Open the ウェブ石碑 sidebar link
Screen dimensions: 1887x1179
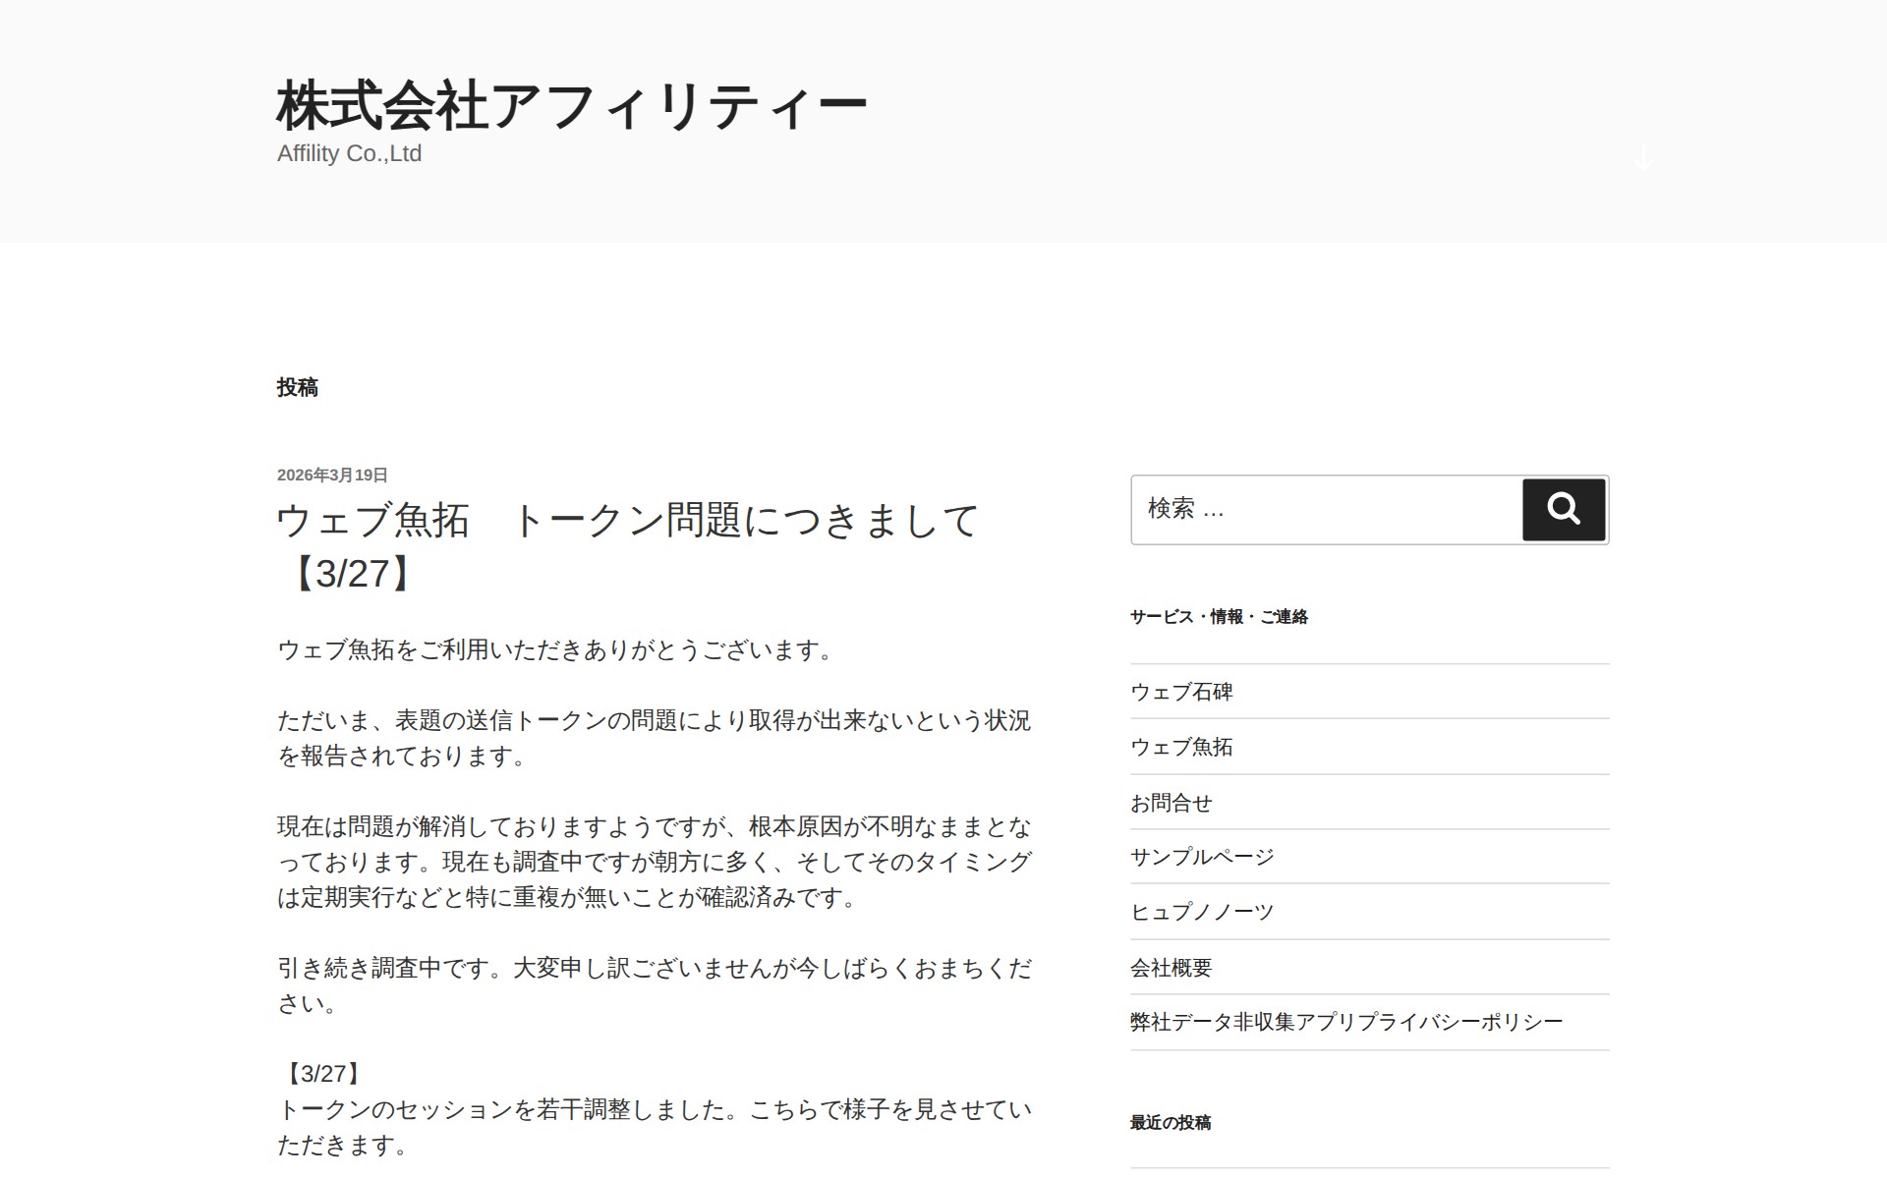[x=1181, y=692]
